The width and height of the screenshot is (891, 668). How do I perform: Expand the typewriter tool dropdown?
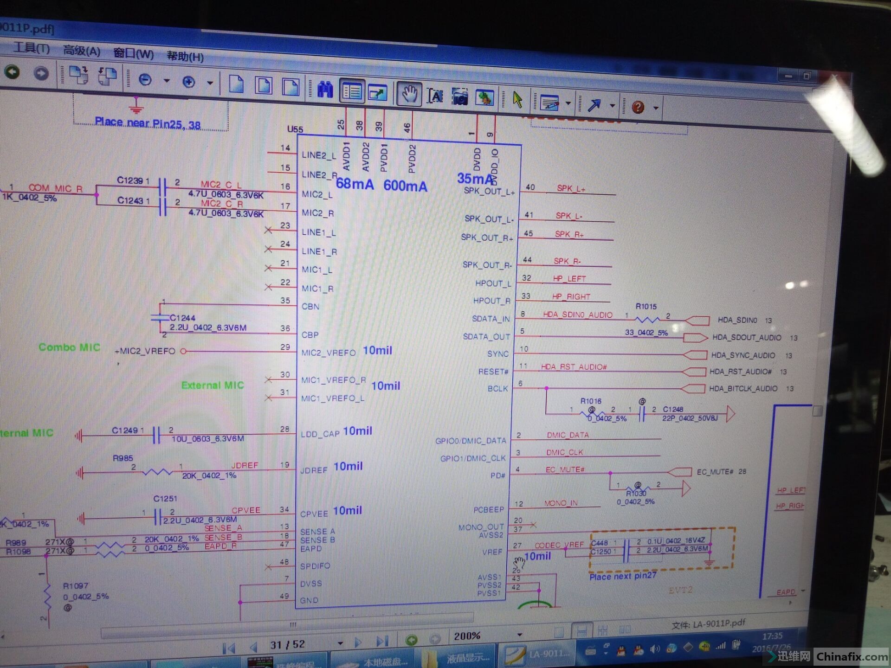pyautogui.click(x=568, y=103)
